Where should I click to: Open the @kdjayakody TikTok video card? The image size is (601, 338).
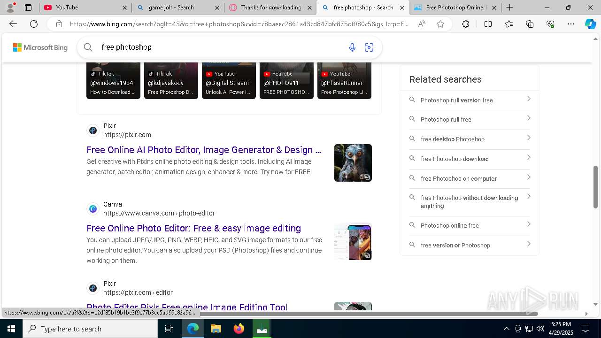(171, 80)
